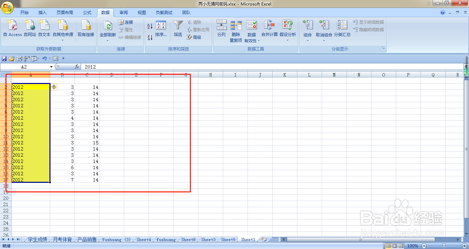Switch to Normal view in status bar
Viewport: 469px width, 249px height.
pos(388,246)
